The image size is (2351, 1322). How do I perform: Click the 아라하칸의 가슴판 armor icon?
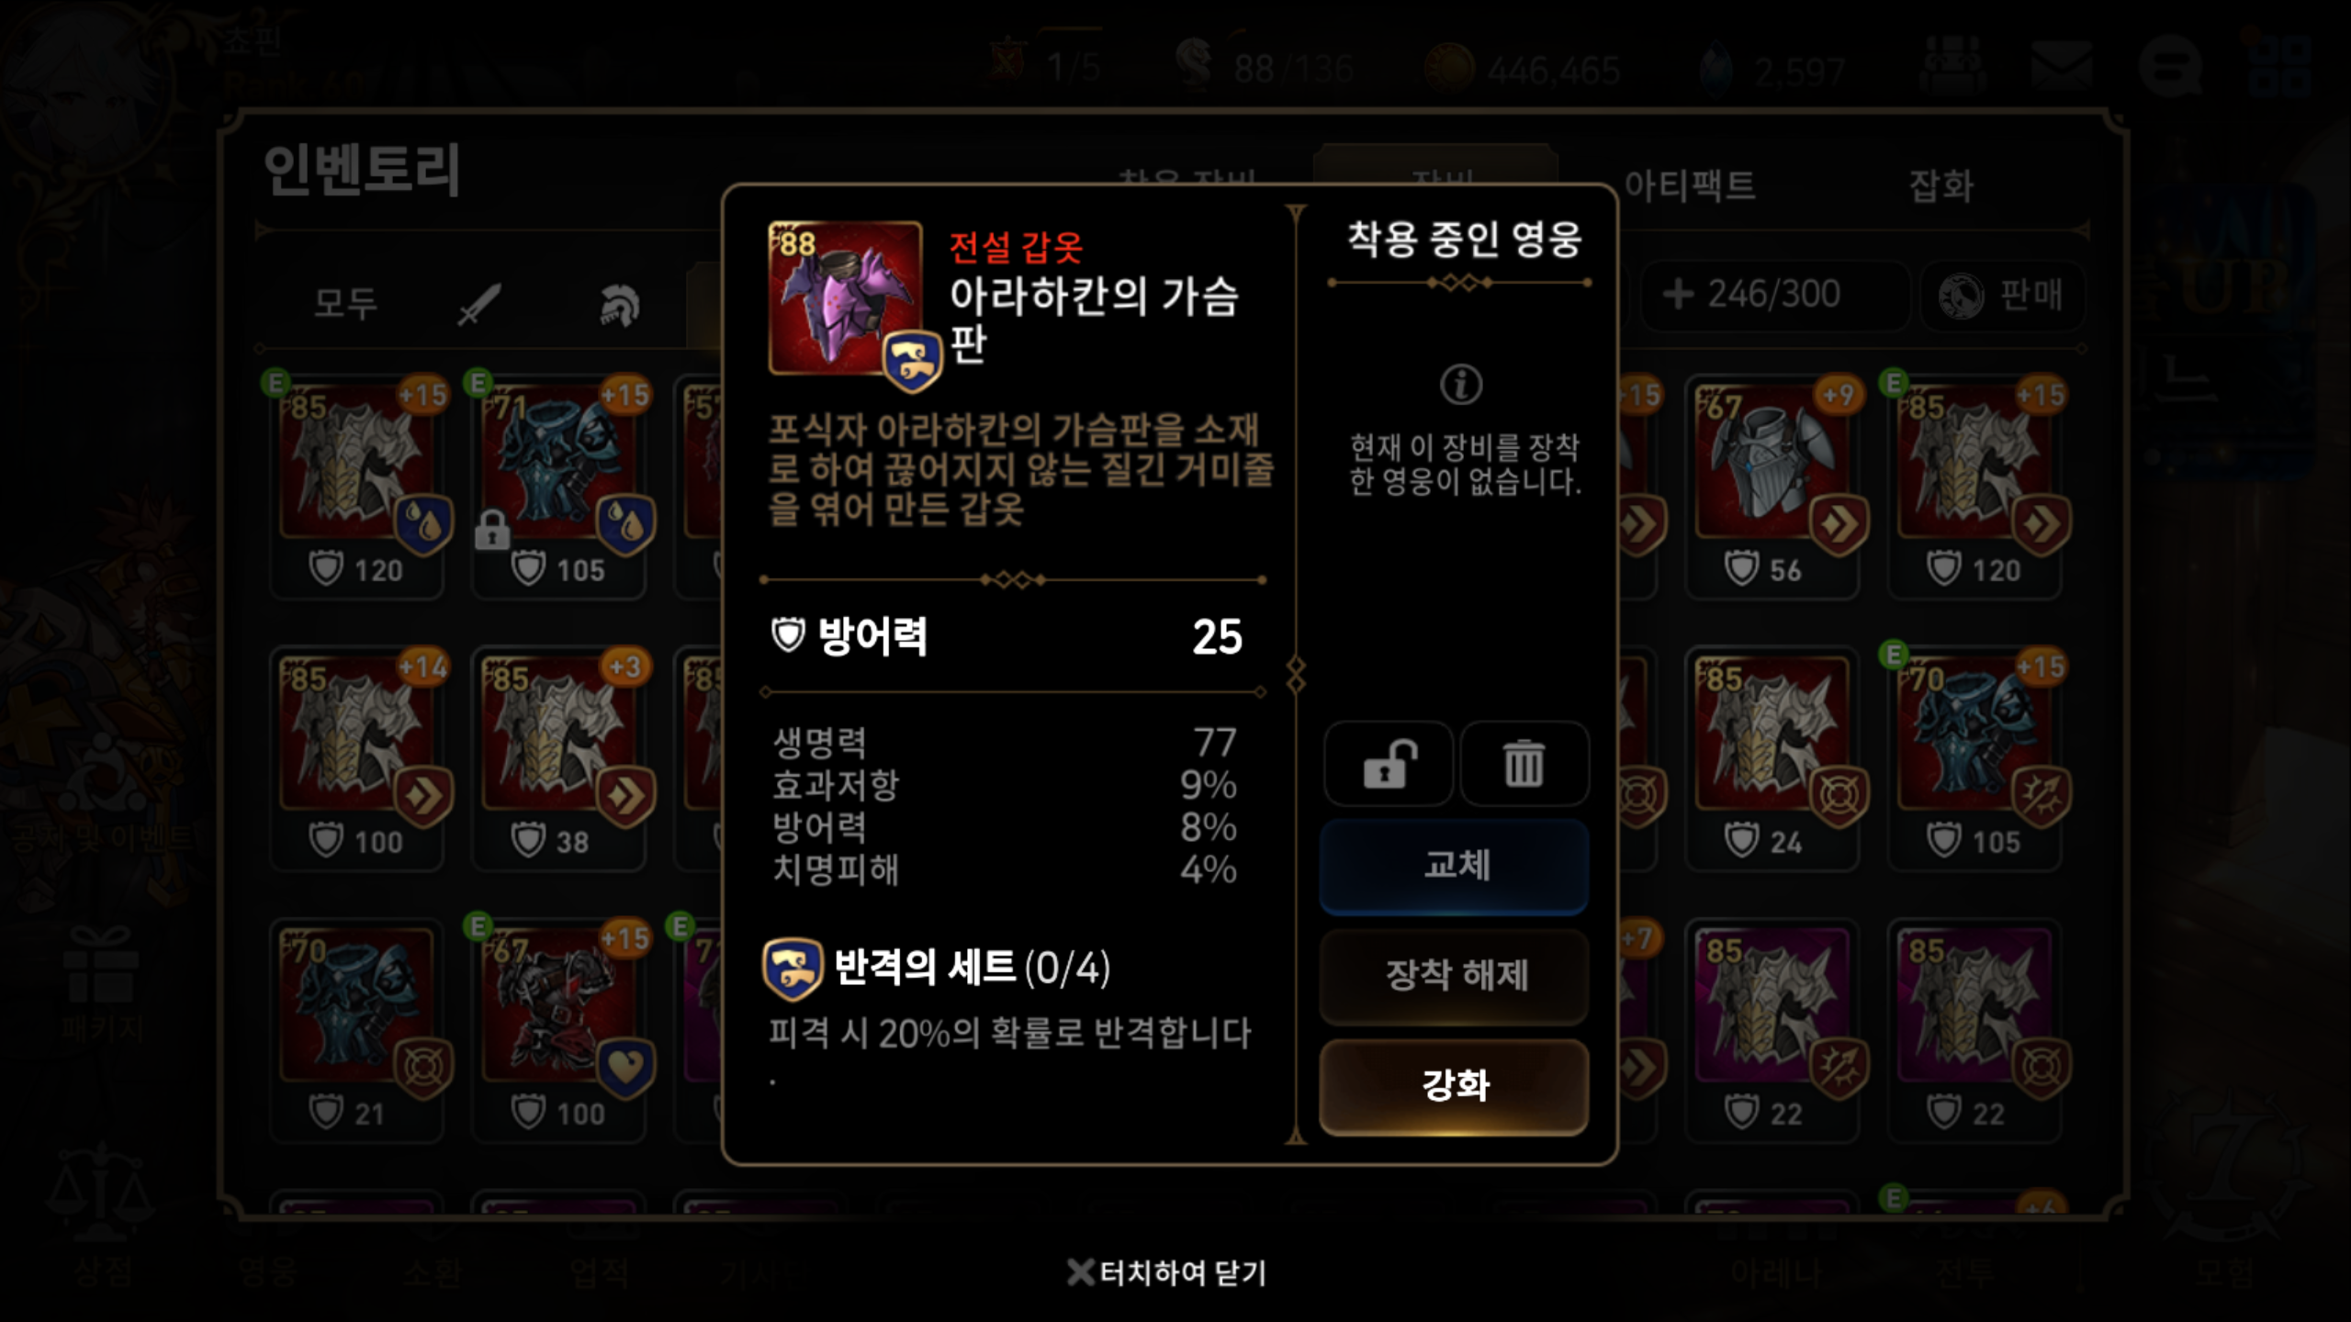tap(846, 298)
